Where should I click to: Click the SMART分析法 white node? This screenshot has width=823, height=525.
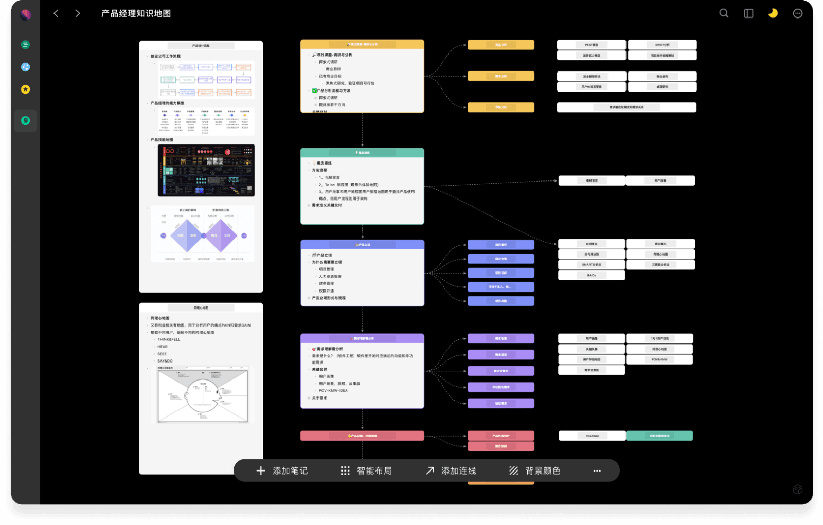tap(592, 265)
